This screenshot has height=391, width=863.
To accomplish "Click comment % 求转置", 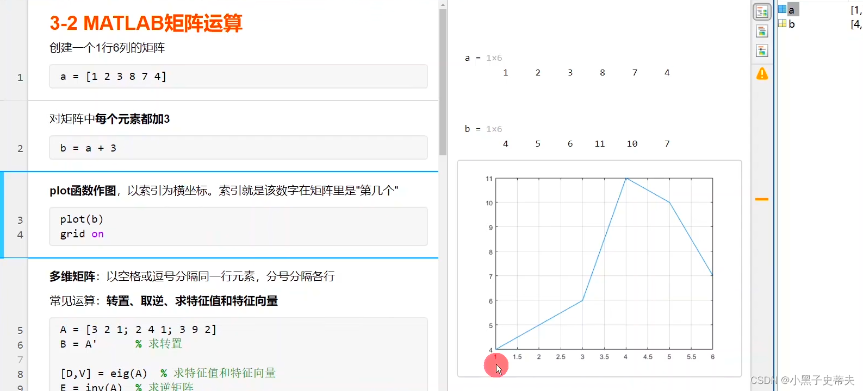I will point(159,344).
